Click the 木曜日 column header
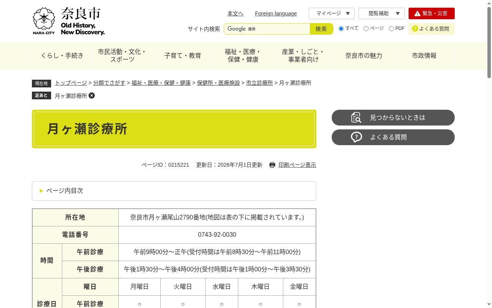 (261, 287)
